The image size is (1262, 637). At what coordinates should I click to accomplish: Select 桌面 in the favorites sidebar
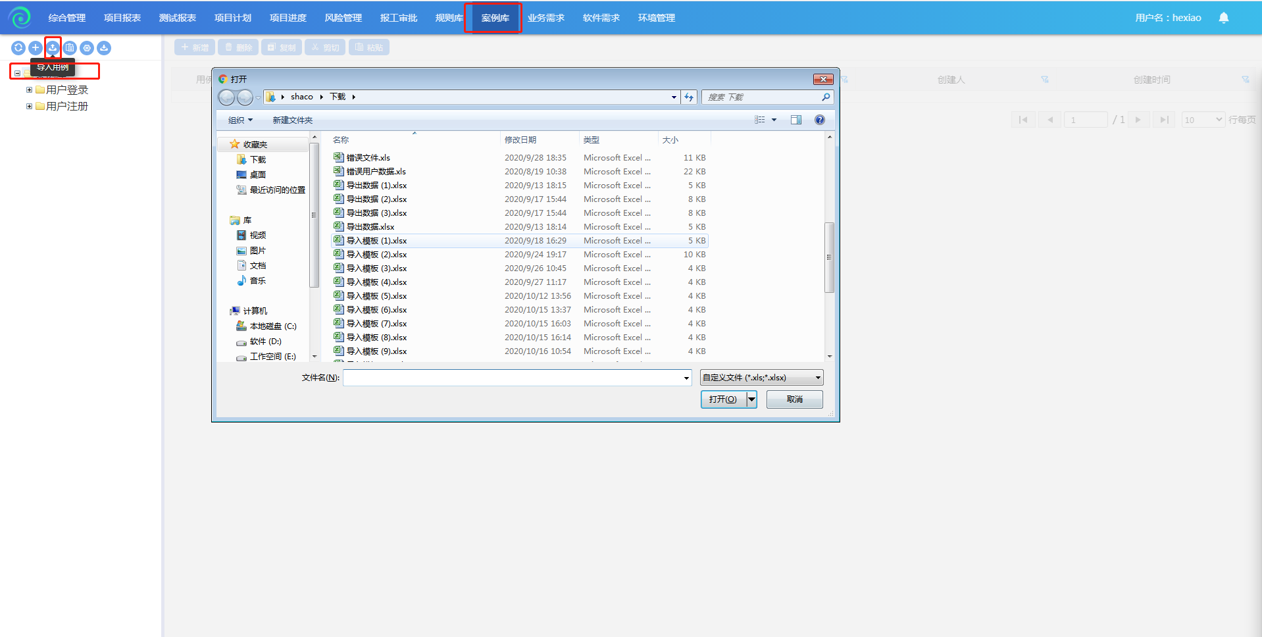[257, 174]
